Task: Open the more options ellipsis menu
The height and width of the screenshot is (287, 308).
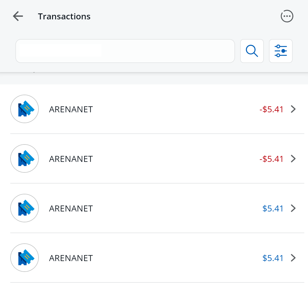Action: tap(287, 16)
